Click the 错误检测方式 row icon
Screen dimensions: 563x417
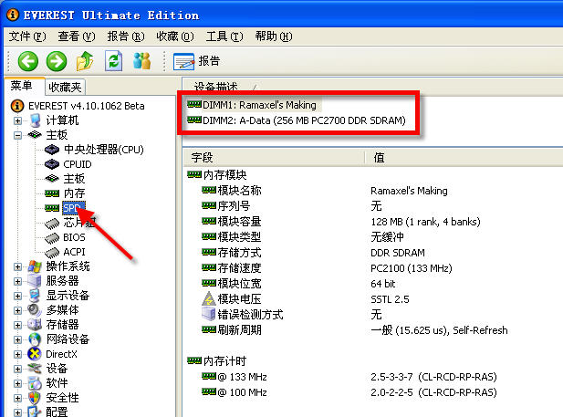coord(209,314)
